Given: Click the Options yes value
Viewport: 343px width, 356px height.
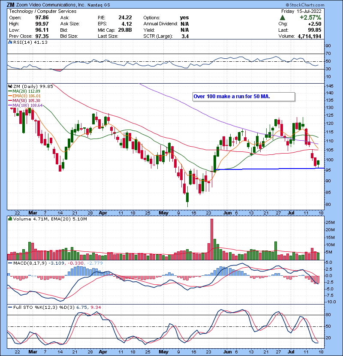Looking at the screenshot, I should coord(184,18).
